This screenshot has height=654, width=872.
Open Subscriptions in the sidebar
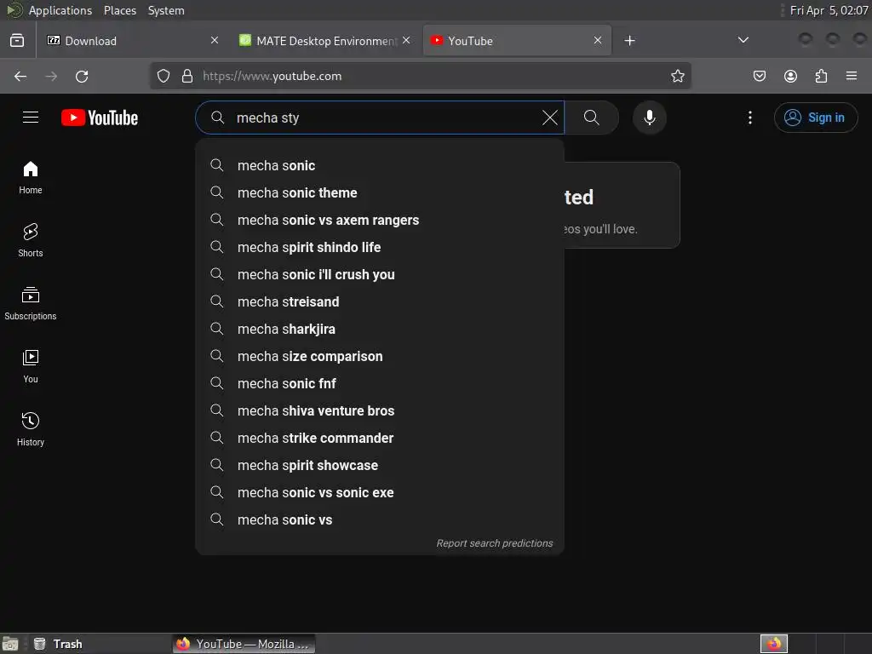31,303
